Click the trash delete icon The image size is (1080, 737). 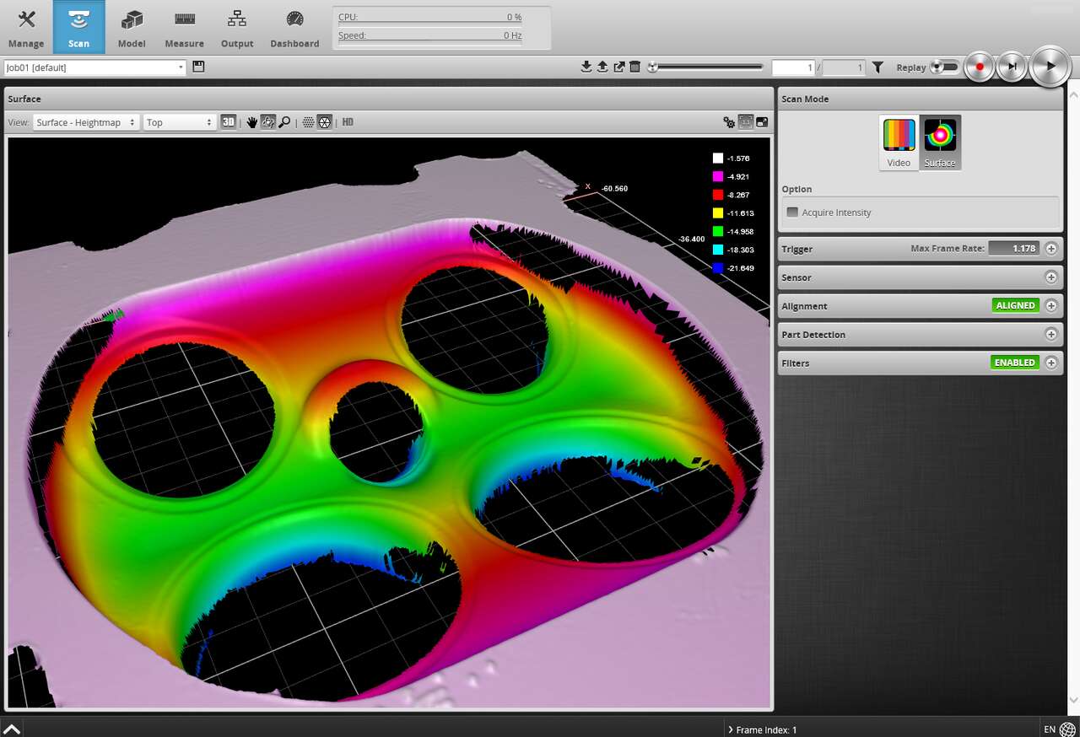pyautogui.click(x=635, y=67)
